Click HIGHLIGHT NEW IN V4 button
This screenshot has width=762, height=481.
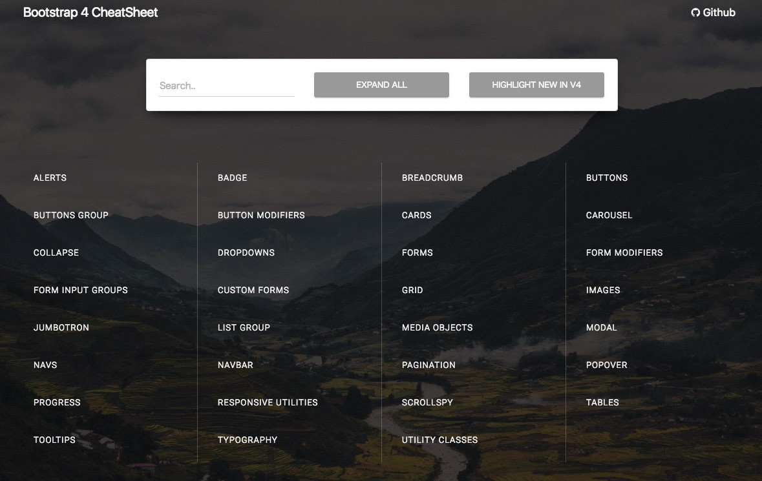pyautogui.click(x=536, y=85)
